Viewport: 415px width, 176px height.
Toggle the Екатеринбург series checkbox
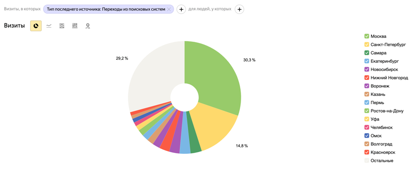(x=366, y=61)
